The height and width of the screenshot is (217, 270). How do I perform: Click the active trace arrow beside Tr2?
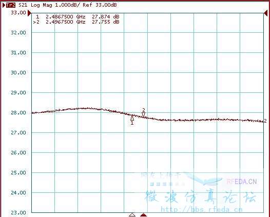pos(4,5)
